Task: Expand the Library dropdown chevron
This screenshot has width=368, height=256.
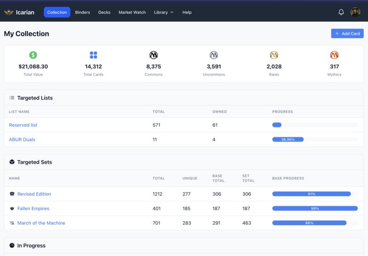Action: pos(172,12)
